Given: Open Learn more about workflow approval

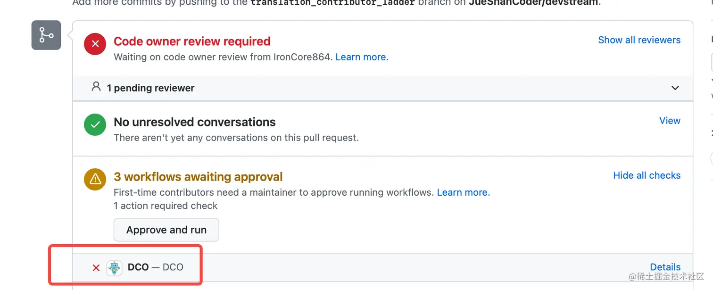Looking at the screenshot, I should 464,192.
